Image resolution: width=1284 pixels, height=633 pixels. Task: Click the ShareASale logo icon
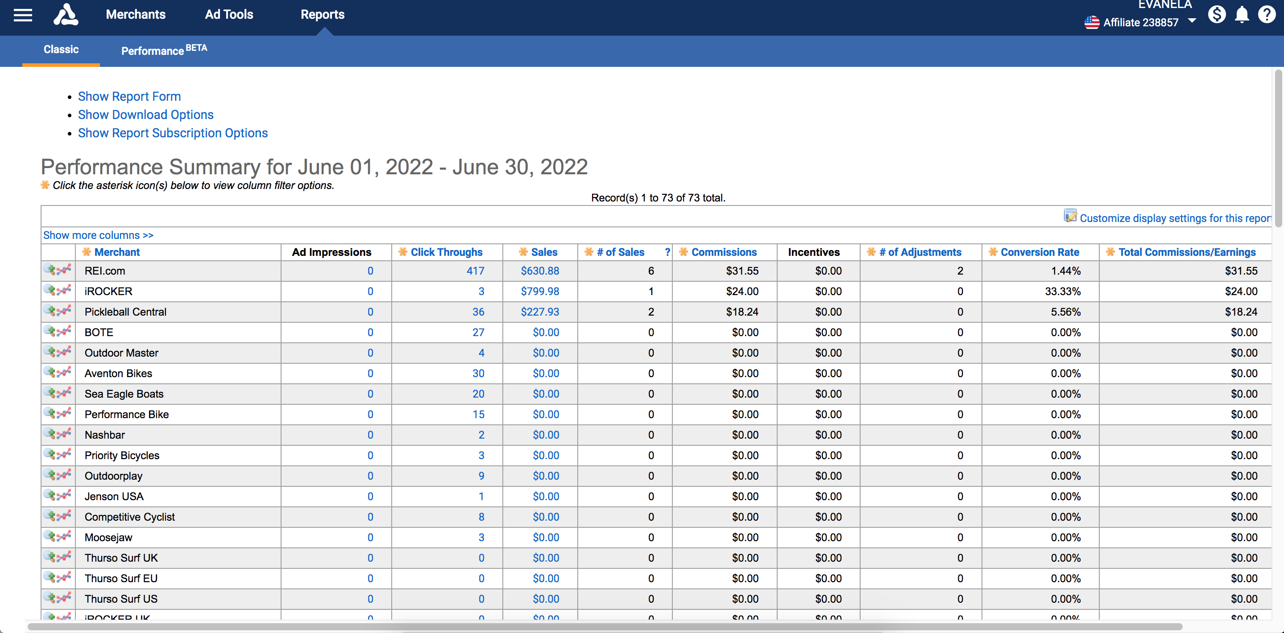66,14
